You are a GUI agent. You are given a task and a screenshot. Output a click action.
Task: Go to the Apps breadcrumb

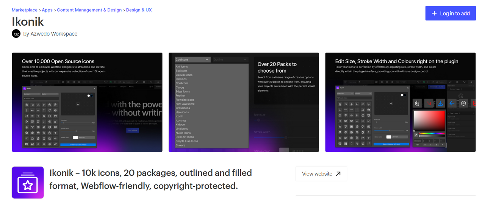[x=47, y=10]
